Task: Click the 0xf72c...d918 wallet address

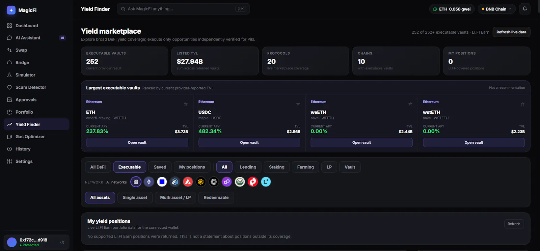Action: (x=33, y=240)
